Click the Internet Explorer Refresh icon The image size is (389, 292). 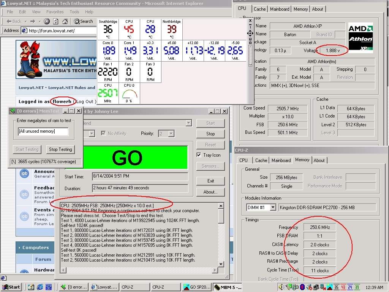(56, 21)
